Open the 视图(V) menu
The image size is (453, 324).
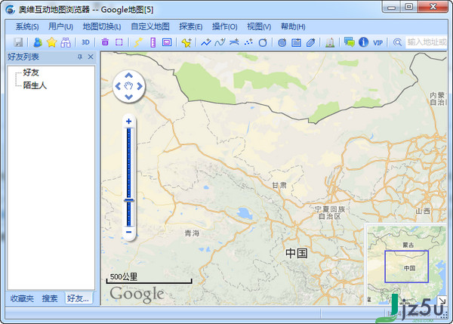pyautogui.click(x=259, y=26)
